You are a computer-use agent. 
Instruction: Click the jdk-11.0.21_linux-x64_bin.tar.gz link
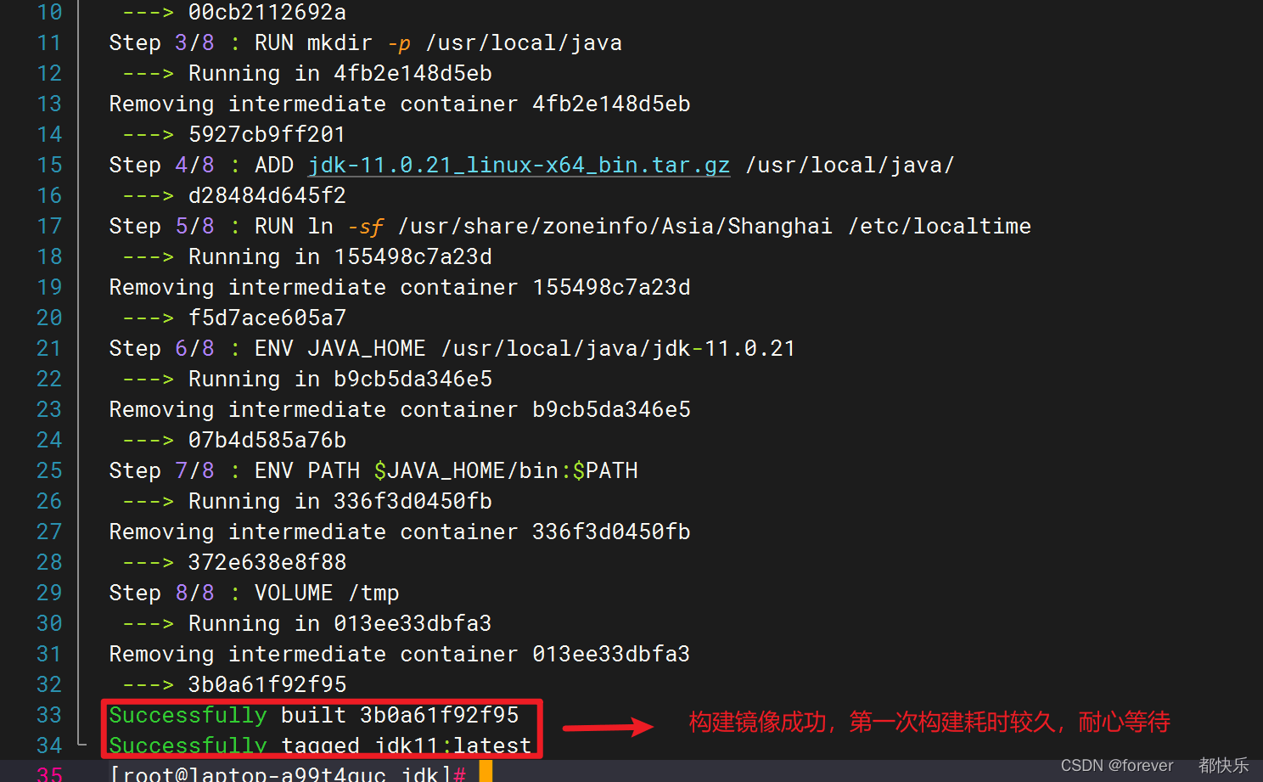point(519,165)
